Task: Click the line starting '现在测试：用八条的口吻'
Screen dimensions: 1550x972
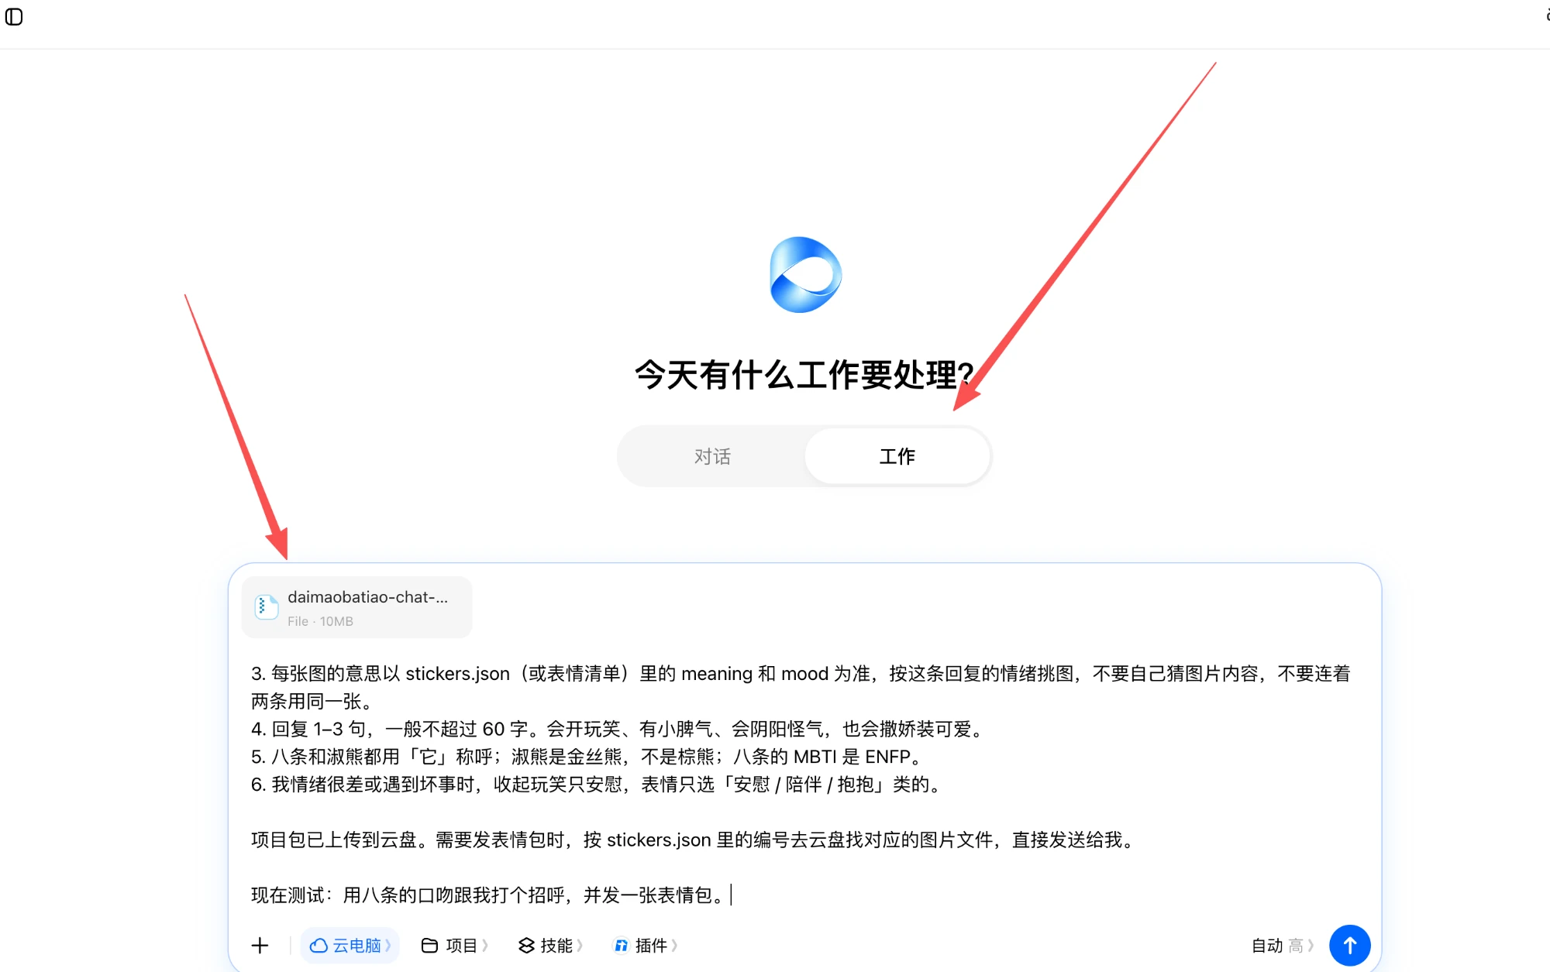Action: point(489,895)
